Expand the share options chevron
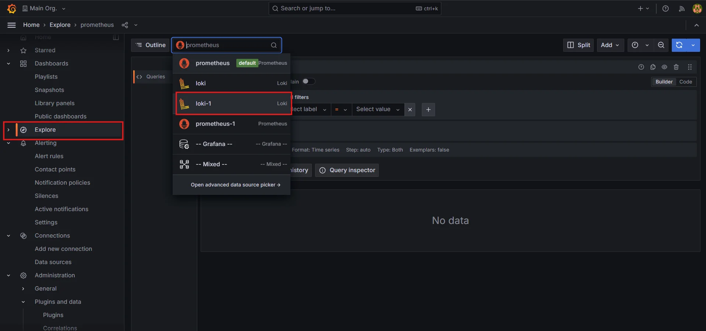 point(136,25)
